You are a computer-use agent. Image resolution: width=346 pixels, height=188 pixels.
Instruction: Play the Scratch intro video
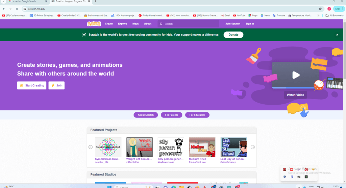click(296, 75)
